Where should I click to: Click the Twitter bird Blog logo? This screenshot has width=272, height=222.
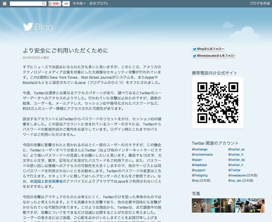coord(38,27)
